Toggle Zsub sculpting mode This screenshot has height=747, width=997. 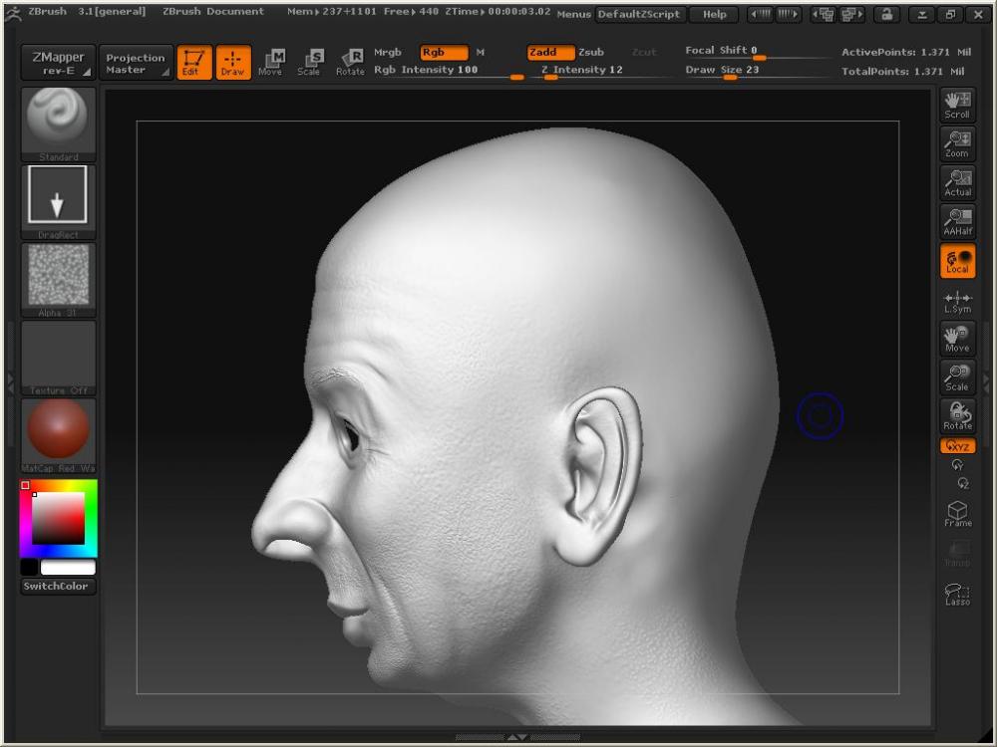[591, 52]
